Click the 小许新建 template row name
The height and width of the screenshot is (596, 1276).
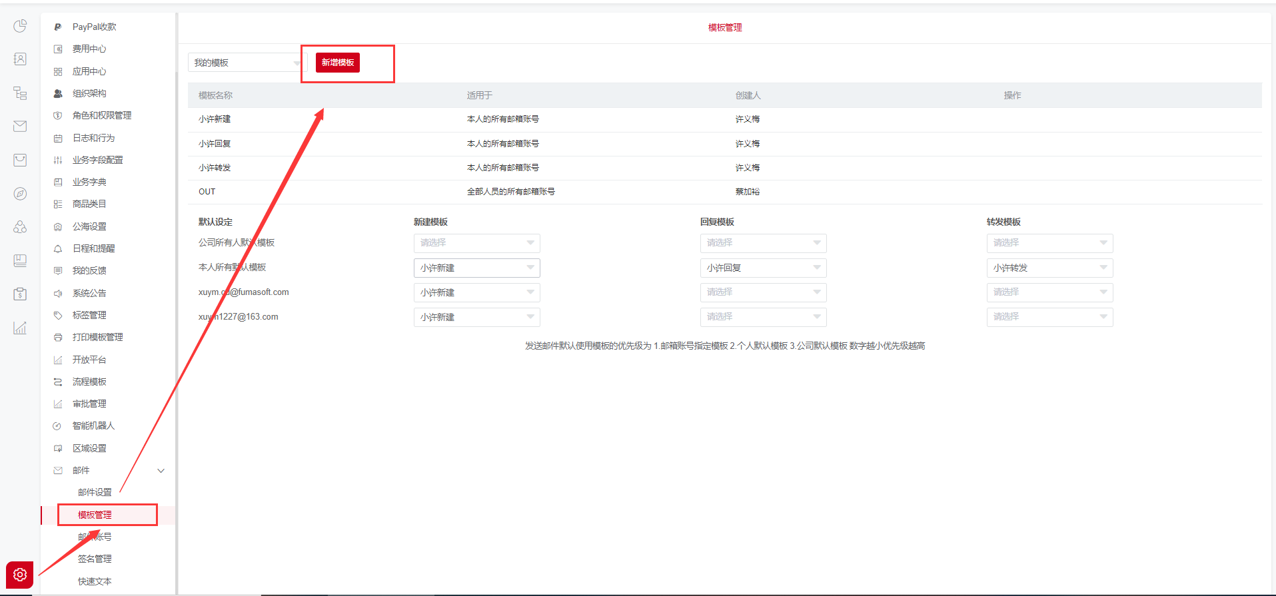215,119
